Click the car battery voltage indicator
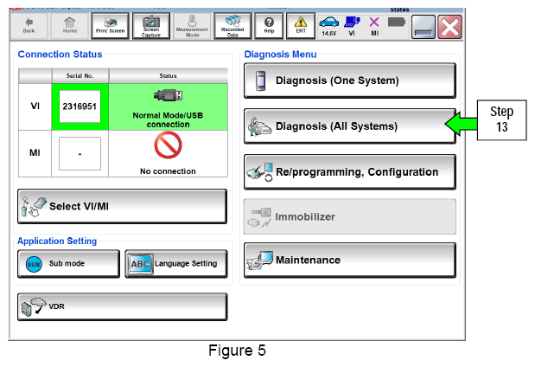 329,26
